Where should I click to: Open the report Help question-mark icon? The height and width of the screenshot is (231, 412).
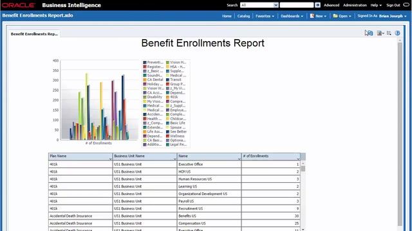click(x=397, y=33)
